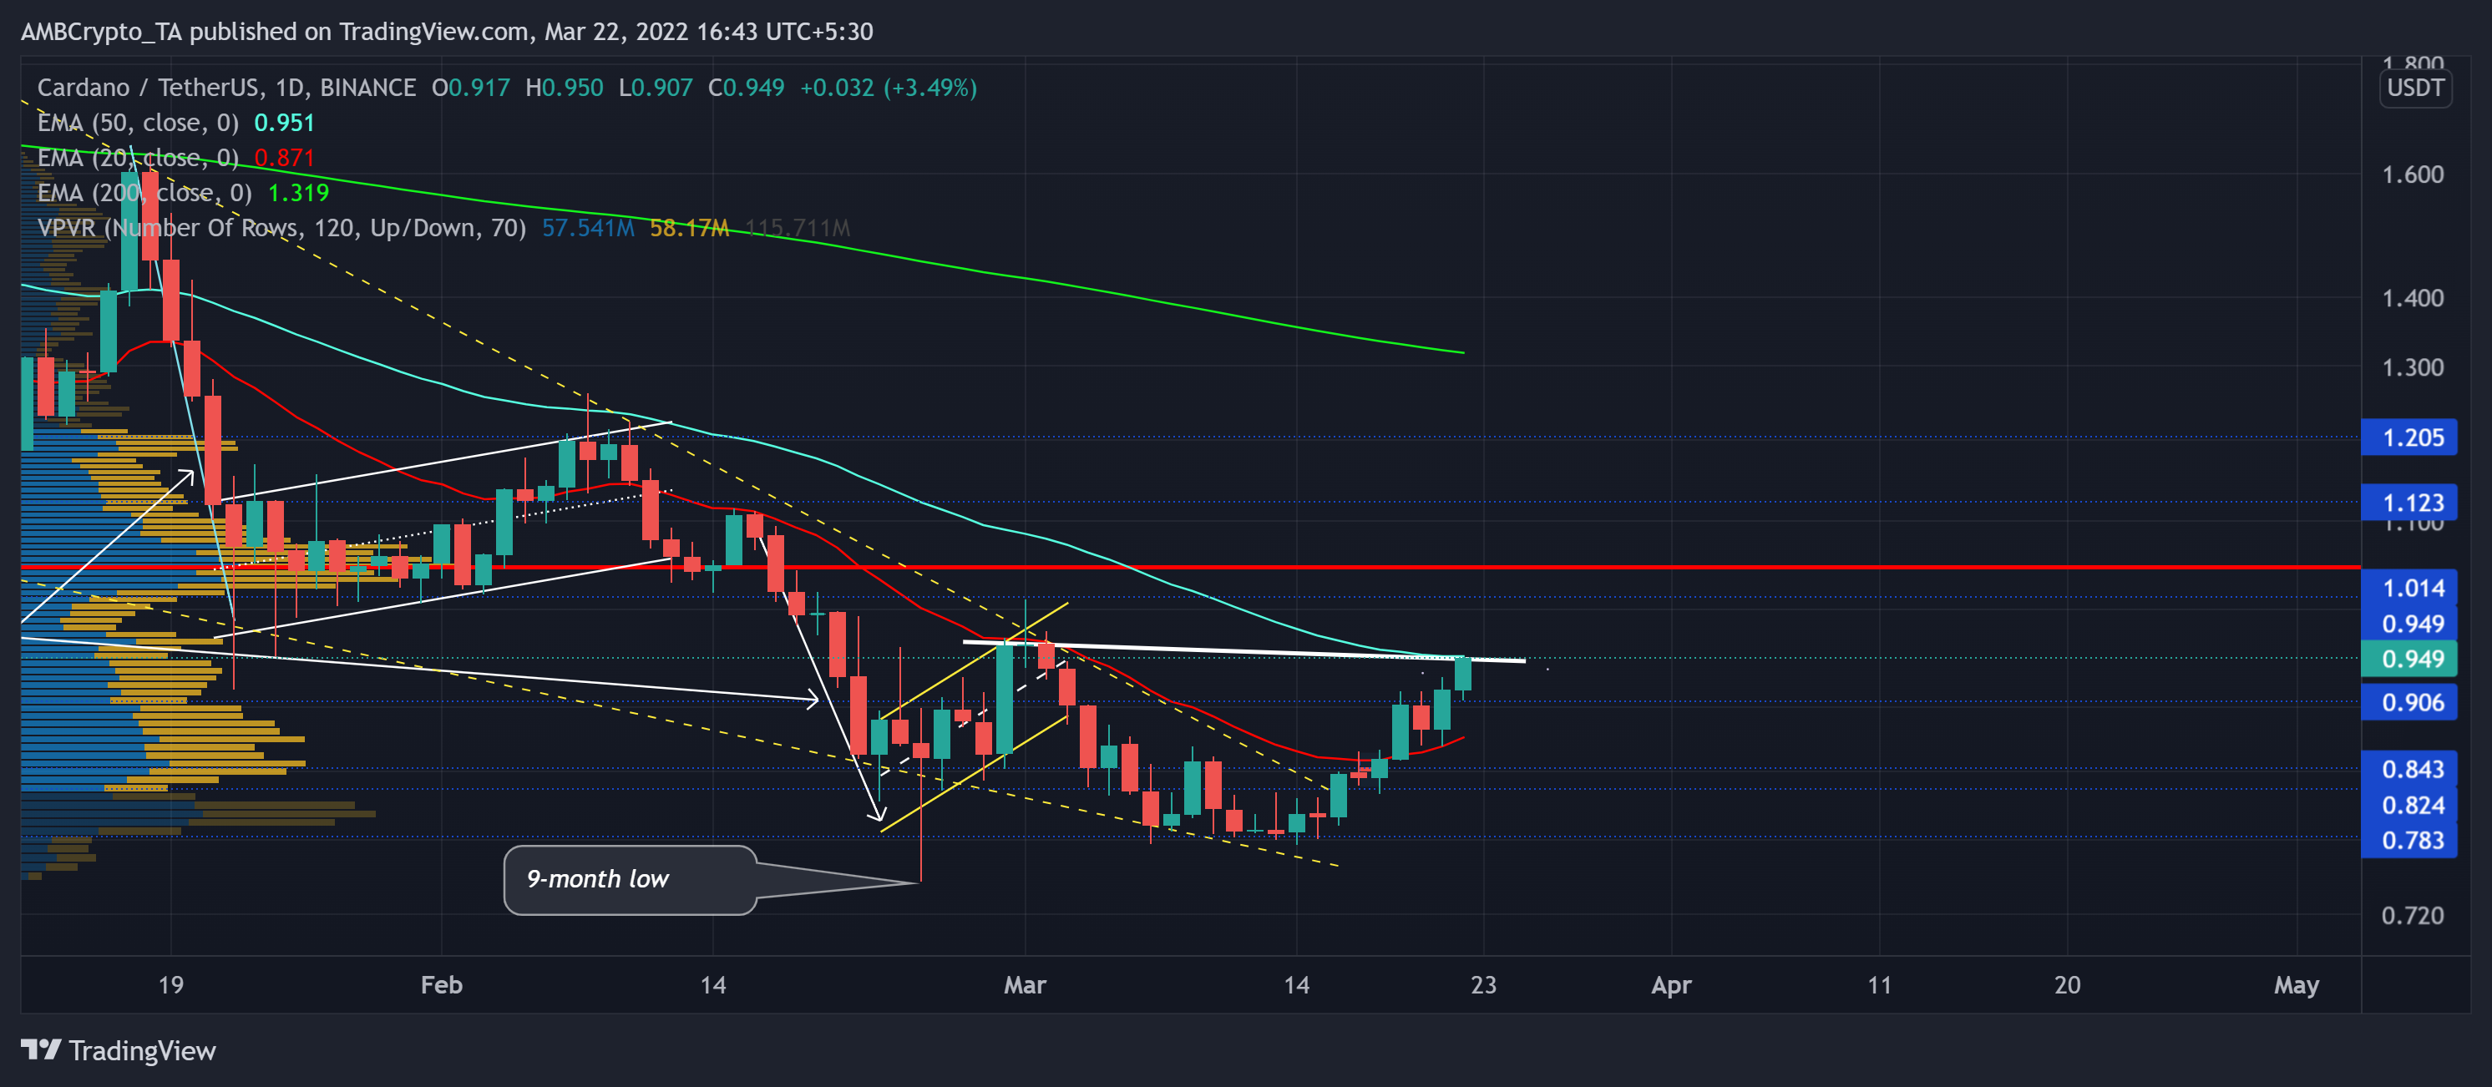Click the 0.783 price level label
The height and width of the screenshot is (1087, 2492).
[x=2408, y=841]
